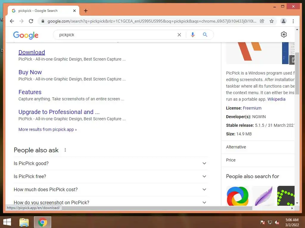Open the Chrome profile avatar icon
This screenshot has width=305, height=228.
click(284, 21)
